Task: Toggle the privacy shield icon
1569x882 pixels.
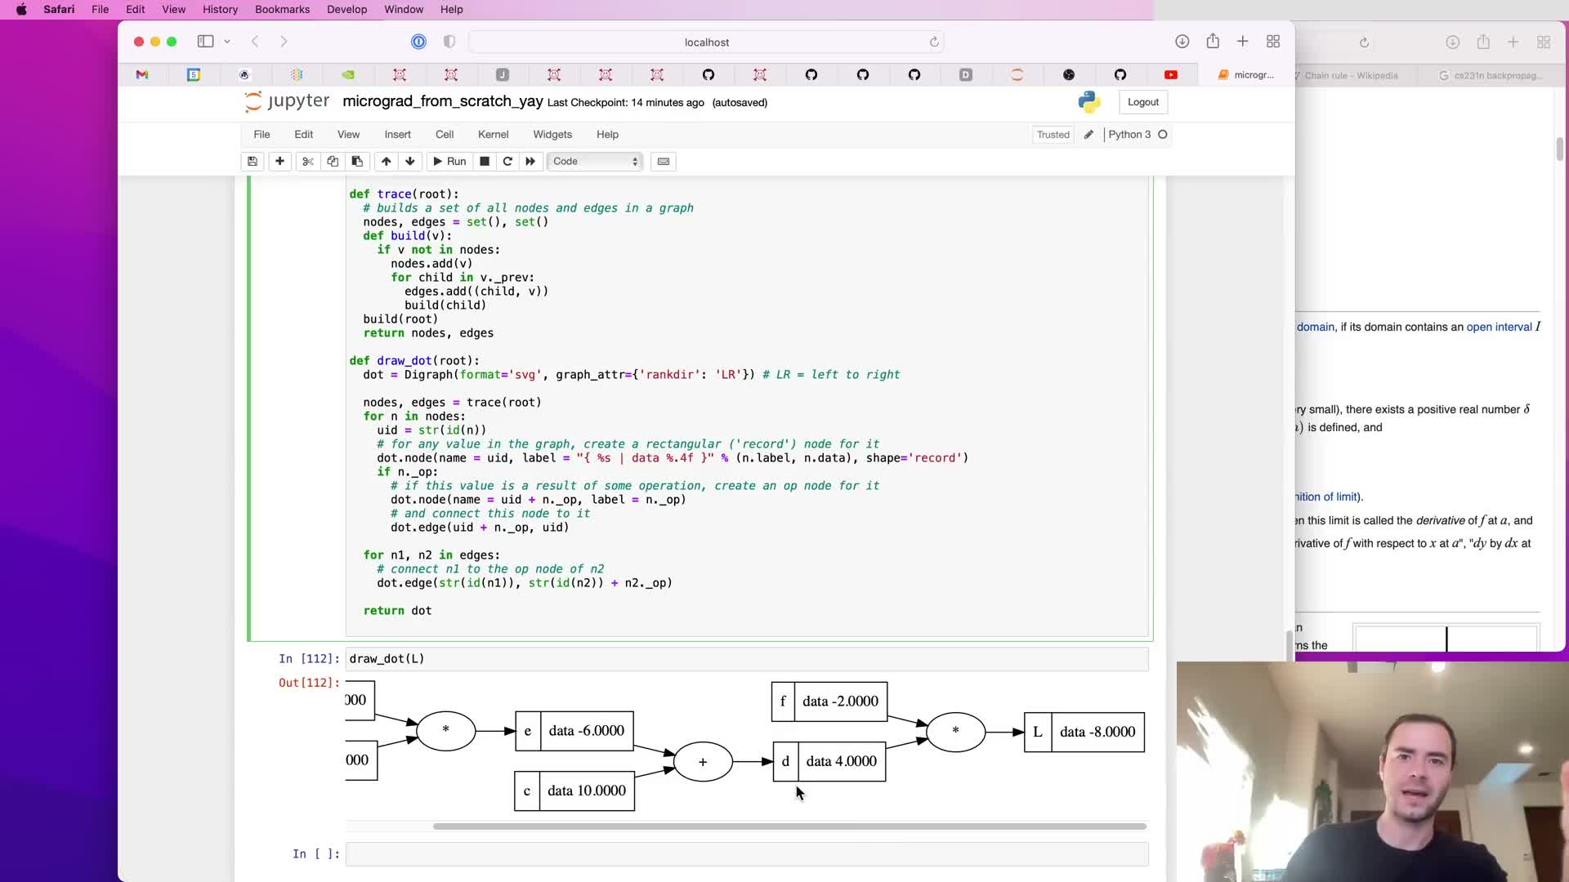Action: [x=449, y=42]
